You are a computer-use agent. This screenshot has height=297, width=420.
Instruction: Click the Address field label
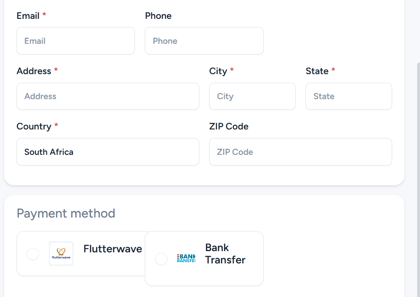pos(34,71)
